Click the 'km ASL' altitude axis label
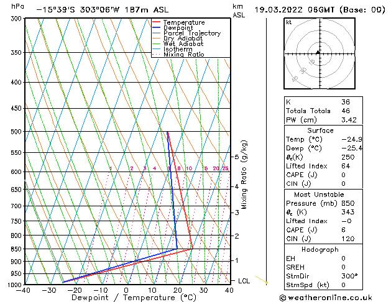391x302 pixels. point(239,11)
